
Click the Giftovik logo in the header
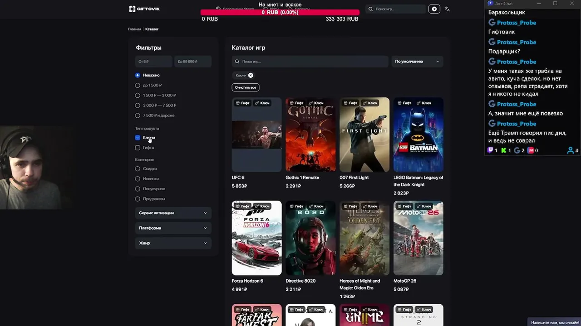coord(144,9)
